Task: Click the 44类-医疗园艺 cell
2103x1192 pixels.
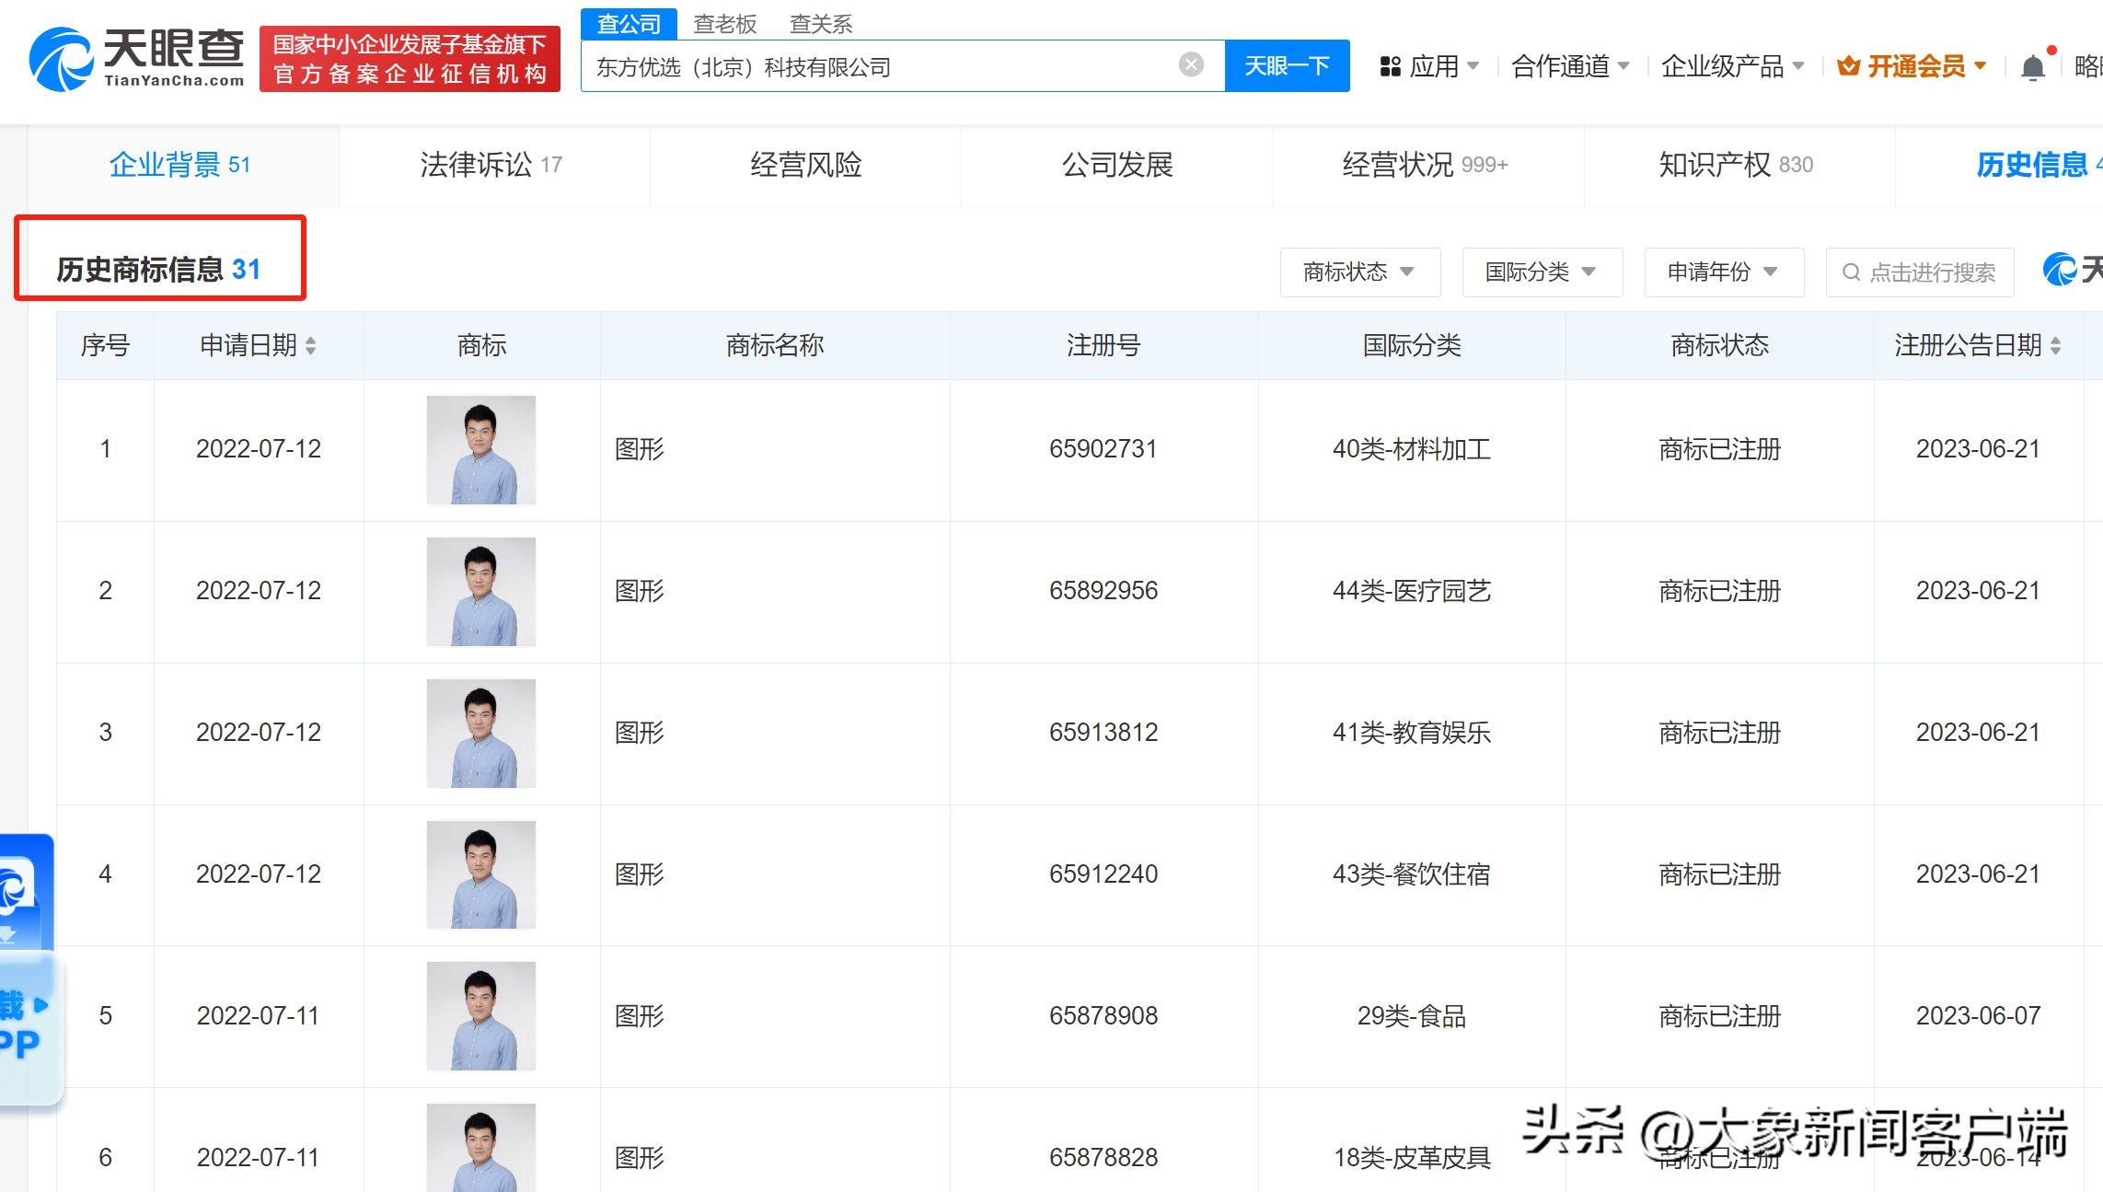Action: [x=1412, y=591]
